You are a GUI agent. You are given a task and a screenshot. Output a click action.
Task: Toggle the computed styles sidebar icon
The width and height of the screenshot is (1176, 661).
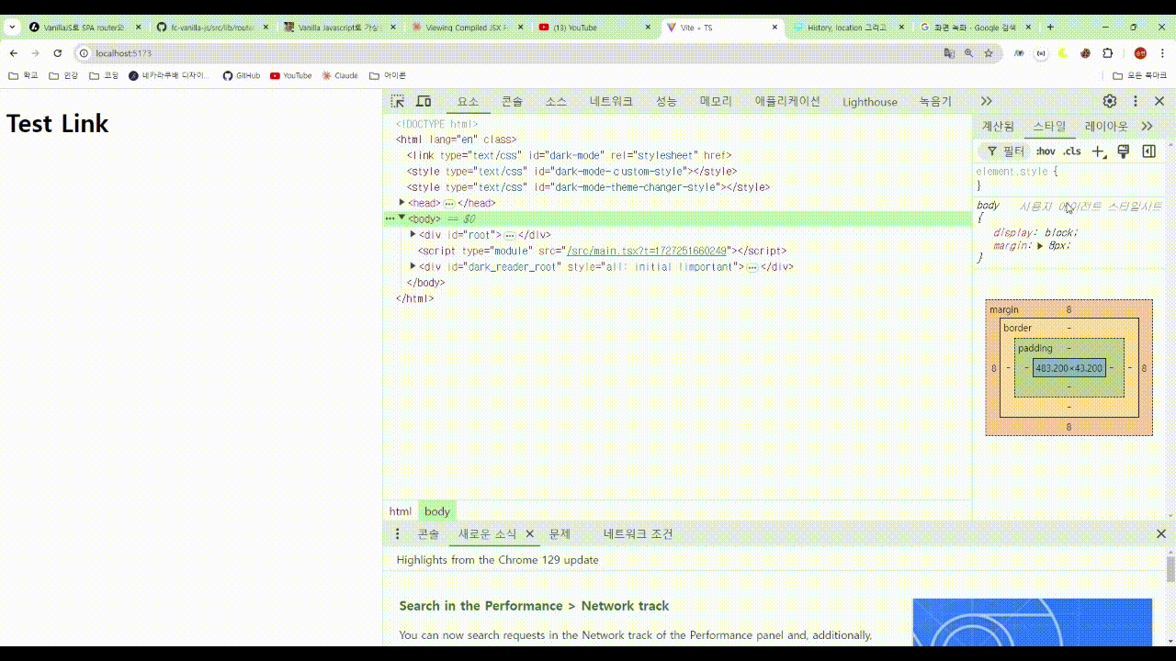coord(1148,151)
